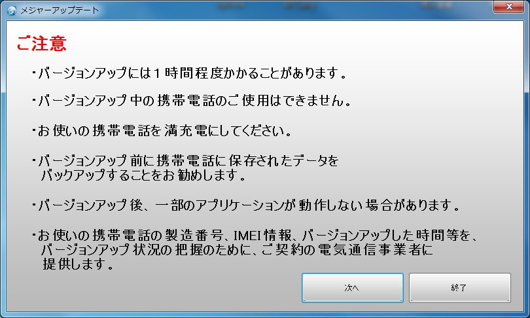Click the red ご注意 heading
The image size is (530, 318).
(42, 43)
